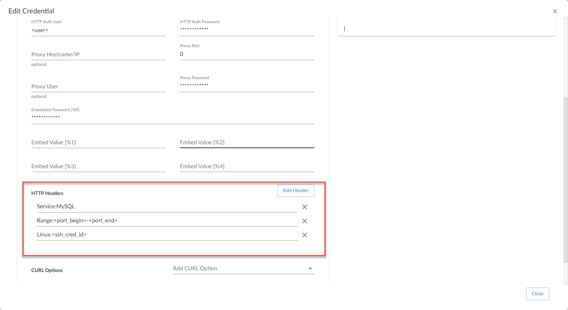Select the Proxy Hostname/IP input
Screen dimensions: 568x310
tap(98, 55)
